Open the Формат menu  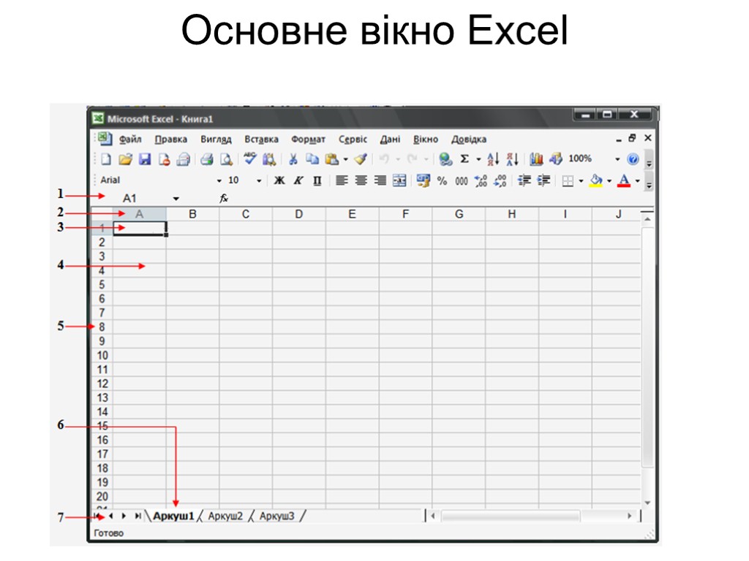pyautogui.click(x=308, y=140)
